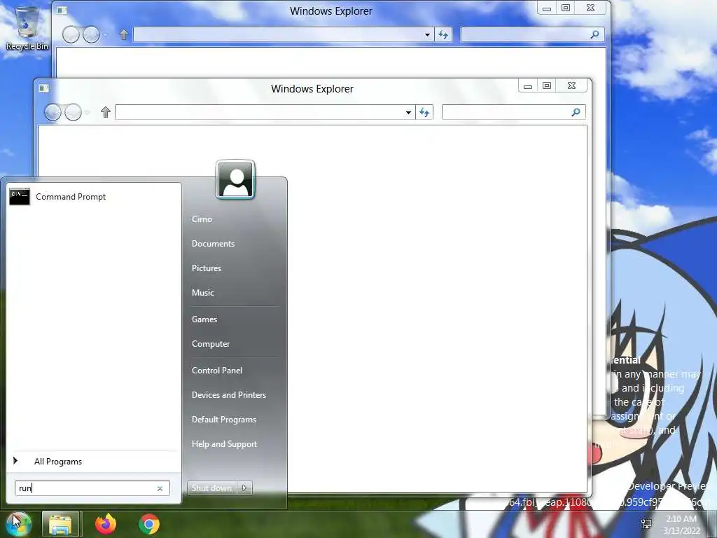Open Help and Support
The image size is (717, 538).
coord(224,444)
